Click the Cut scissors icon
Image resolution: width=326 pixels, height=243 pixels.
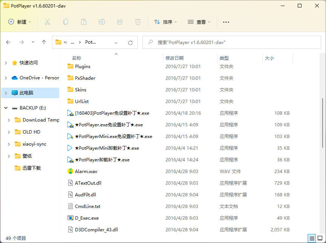(47, 22)
